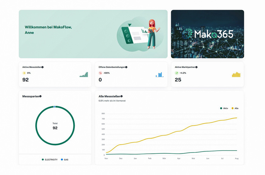Open the Aktive Marktpartner info icon
The image size is (265, 175).
[196, 67]
